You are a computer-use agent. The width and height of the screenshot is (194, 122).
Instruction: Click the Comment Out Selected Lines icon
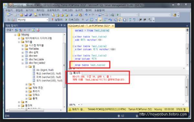[x=130, y=20]
